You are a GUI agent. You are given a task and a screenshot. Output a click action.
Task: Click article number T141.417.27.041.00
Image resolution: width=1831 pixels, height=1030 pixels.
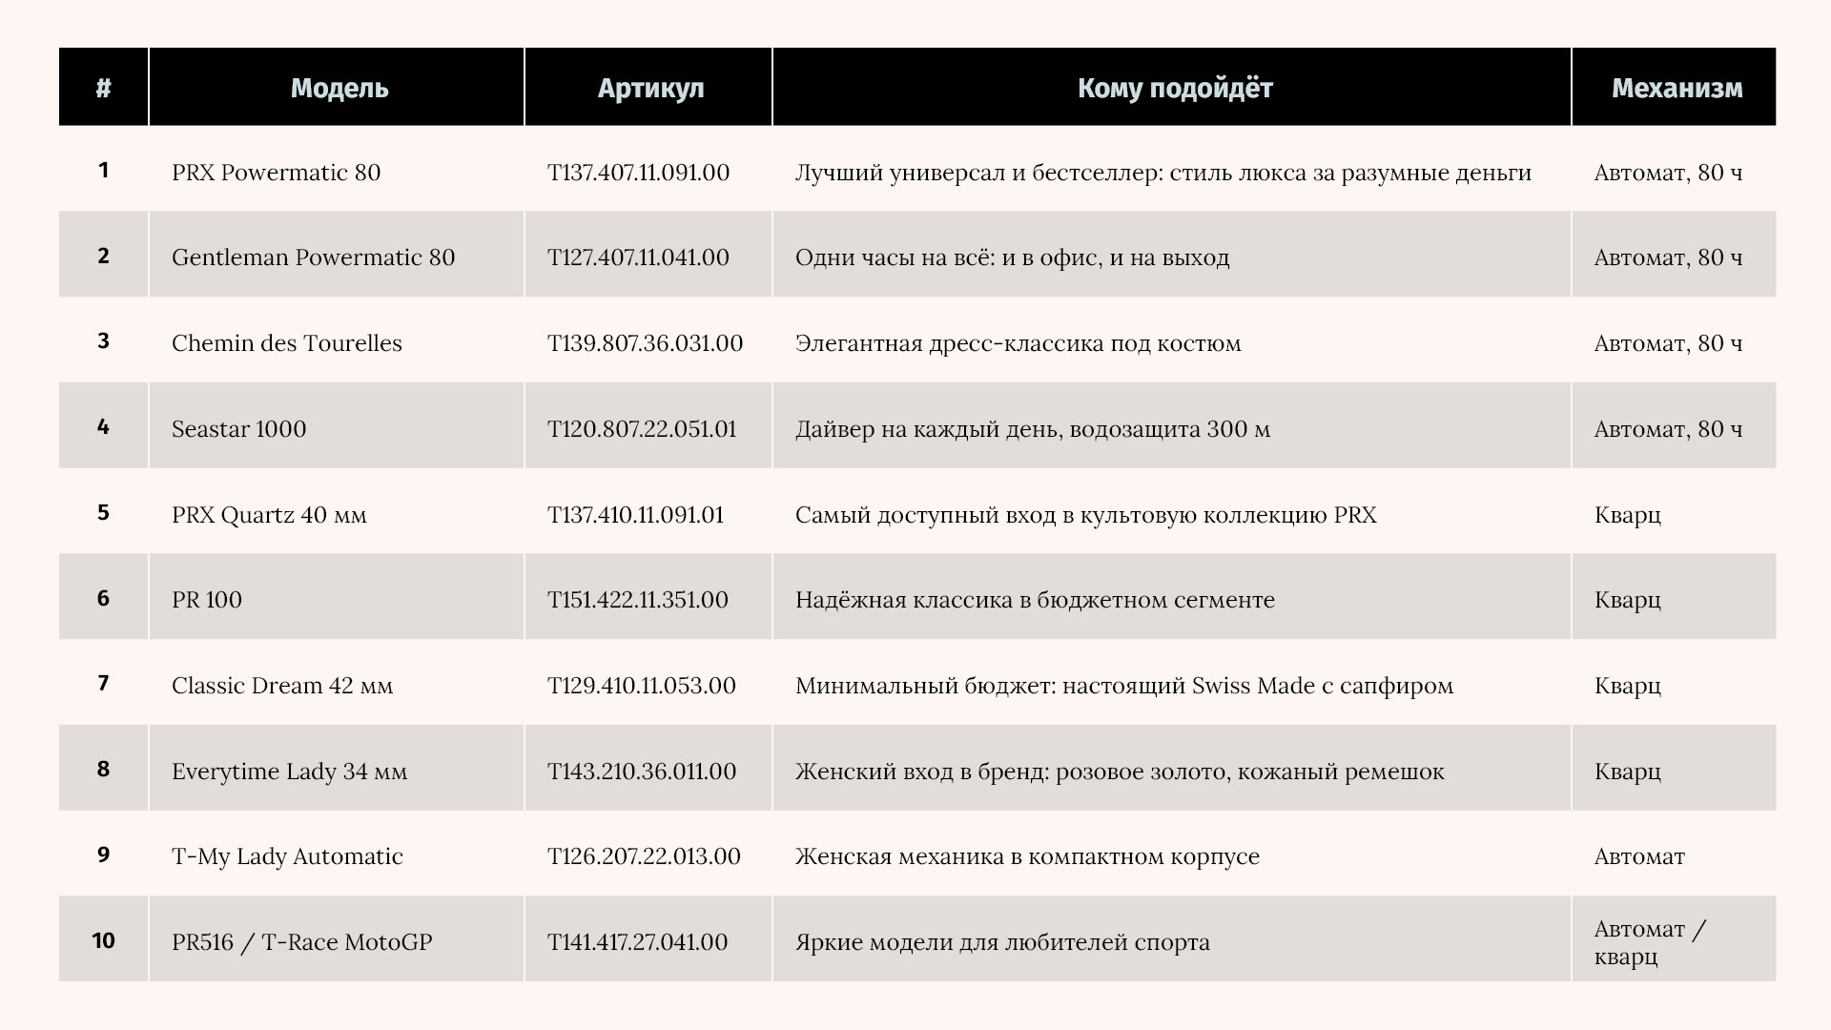point(637,942)
